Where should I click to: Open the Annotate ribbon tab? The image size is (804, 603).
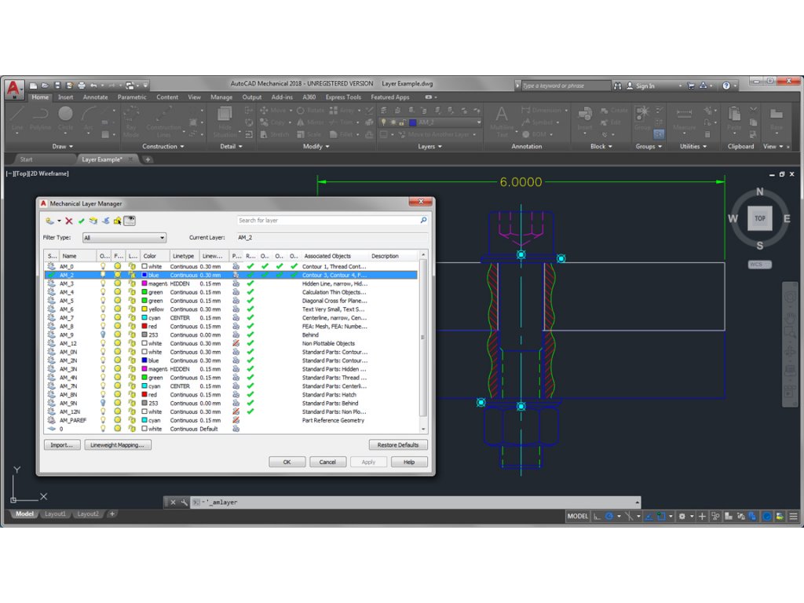(95, 97)
